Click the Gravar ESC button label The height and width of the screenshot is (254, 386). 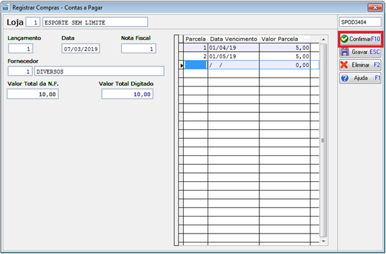pos(366,52)
